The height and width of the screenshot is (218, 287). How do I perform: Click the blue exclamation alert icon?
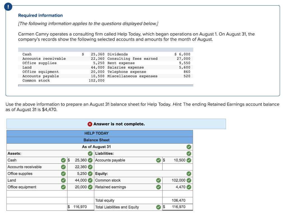pos(8,7)
